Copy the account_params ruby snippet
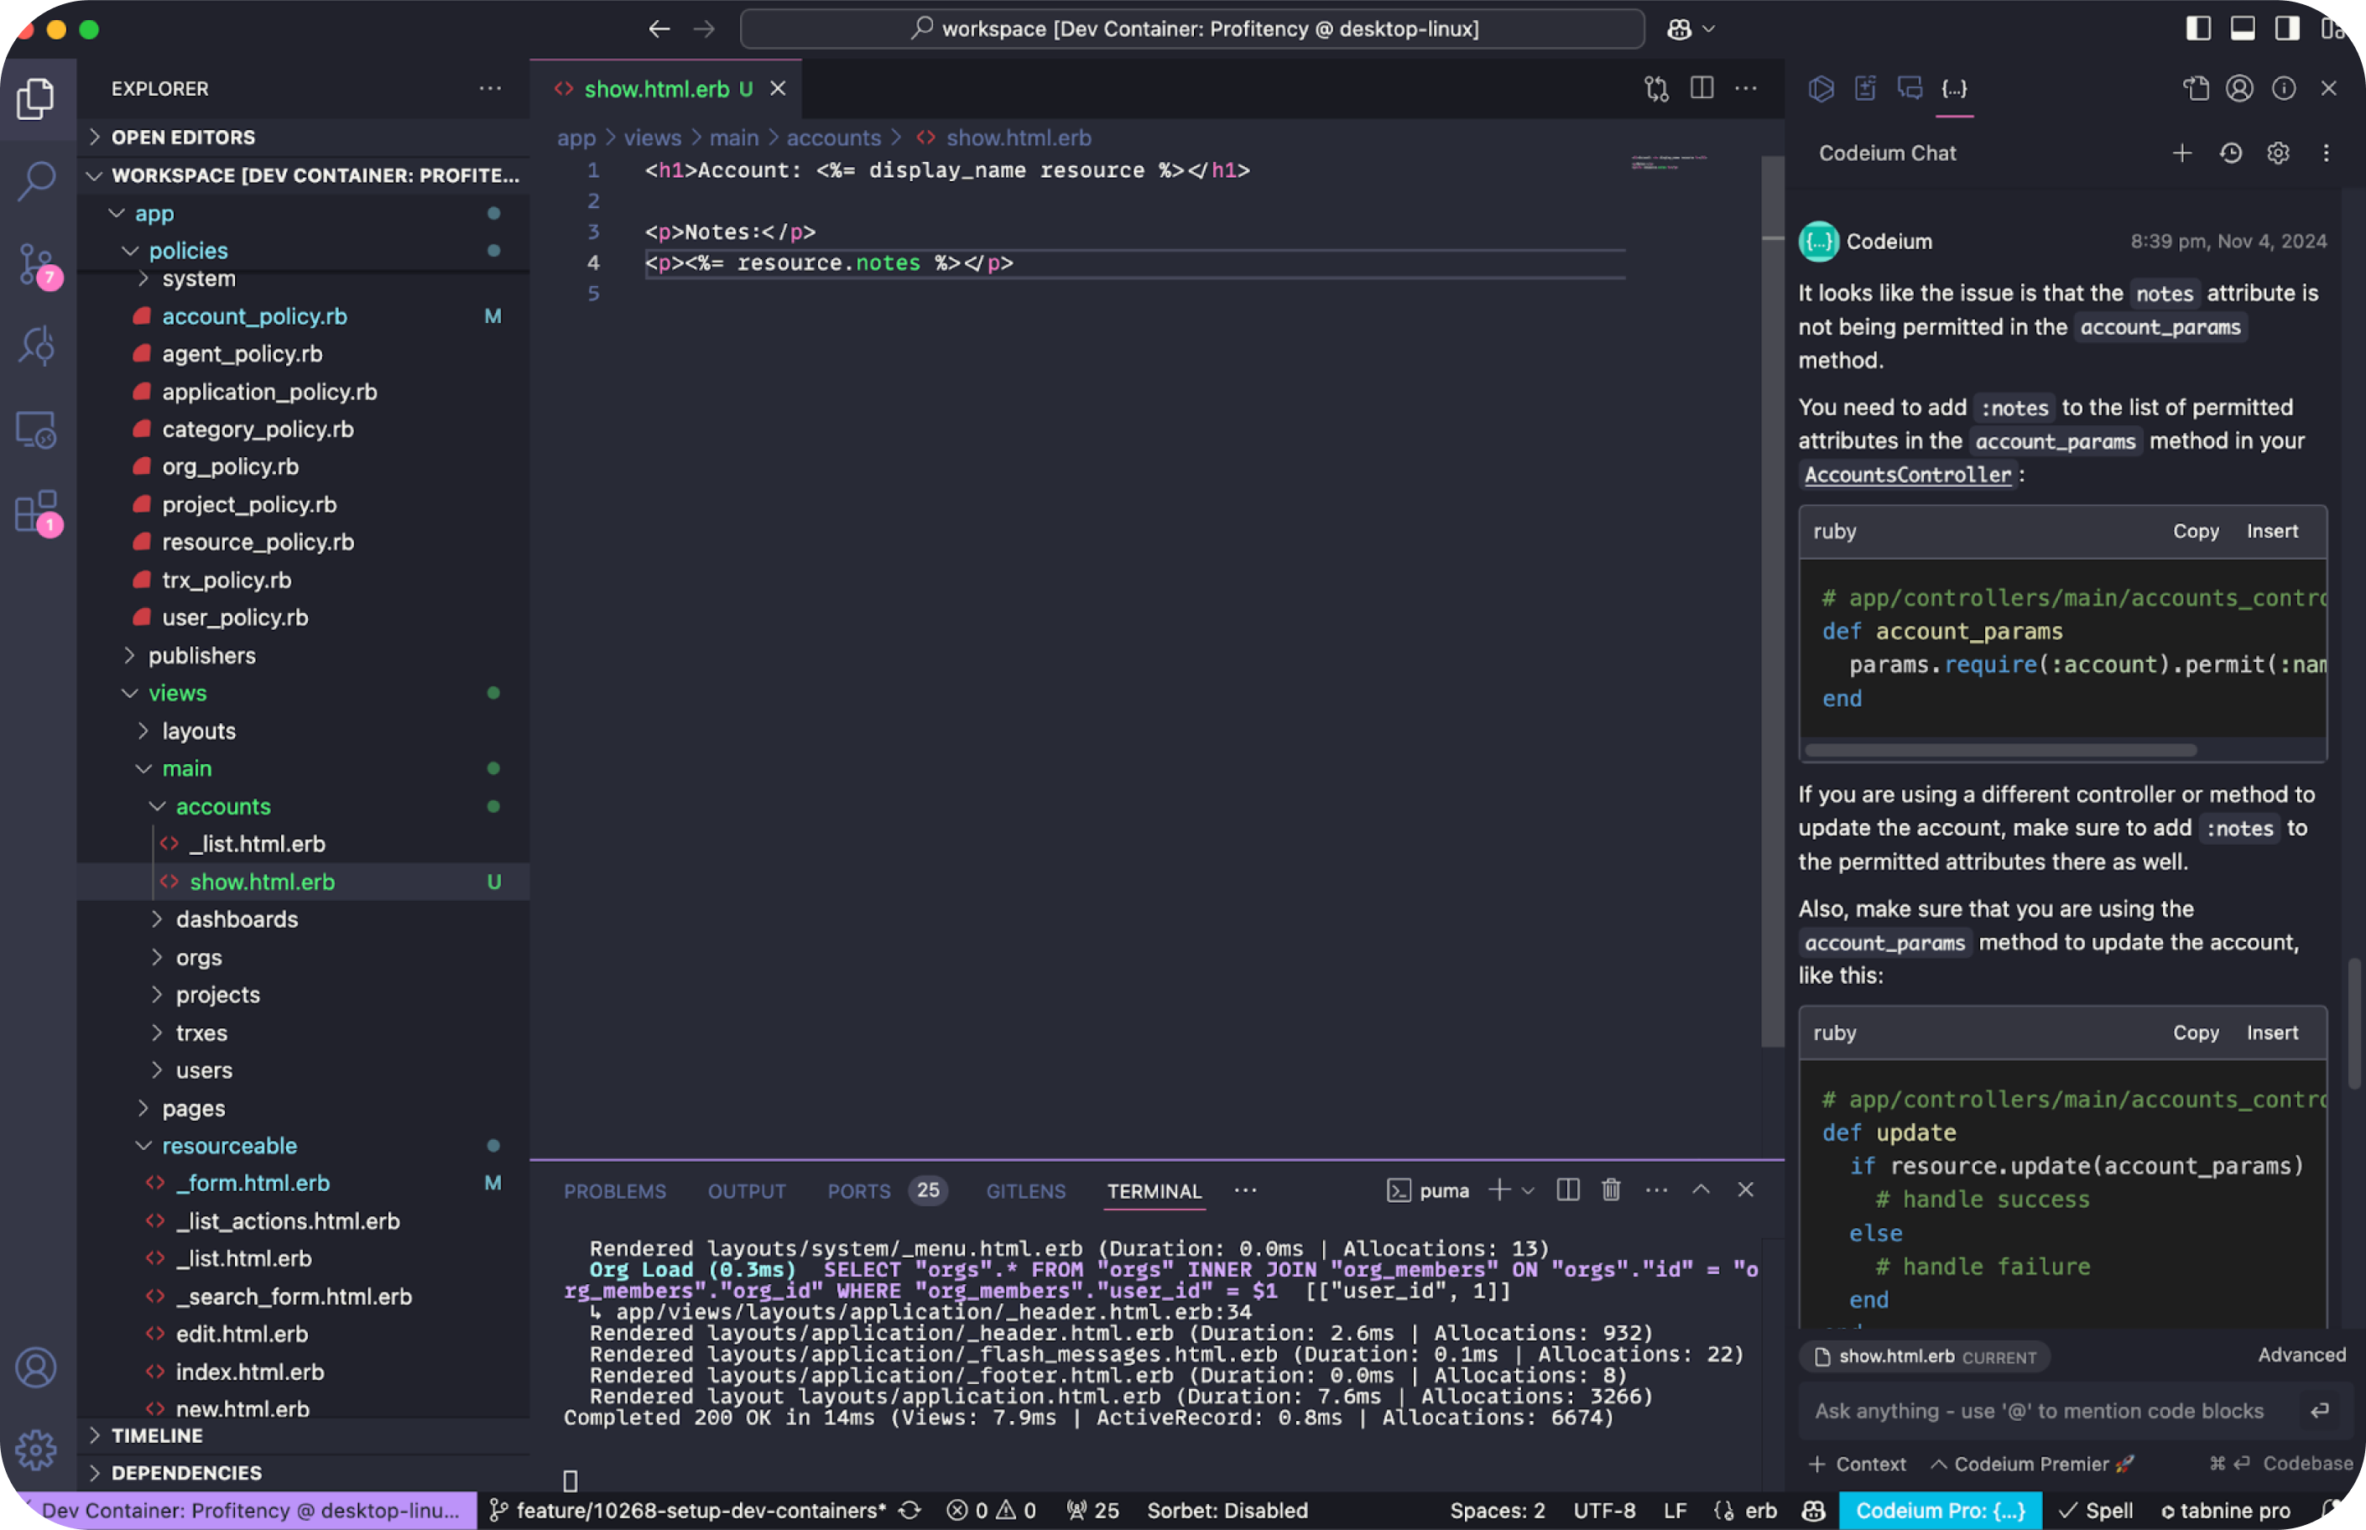 point(2195,532)
